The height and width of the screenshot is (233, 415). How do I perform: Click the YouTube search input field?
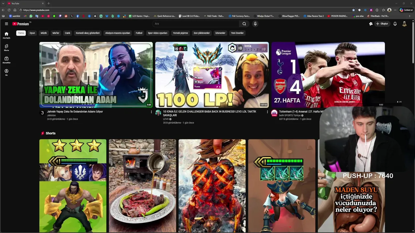pyautogui.click(x=196, y=24)
